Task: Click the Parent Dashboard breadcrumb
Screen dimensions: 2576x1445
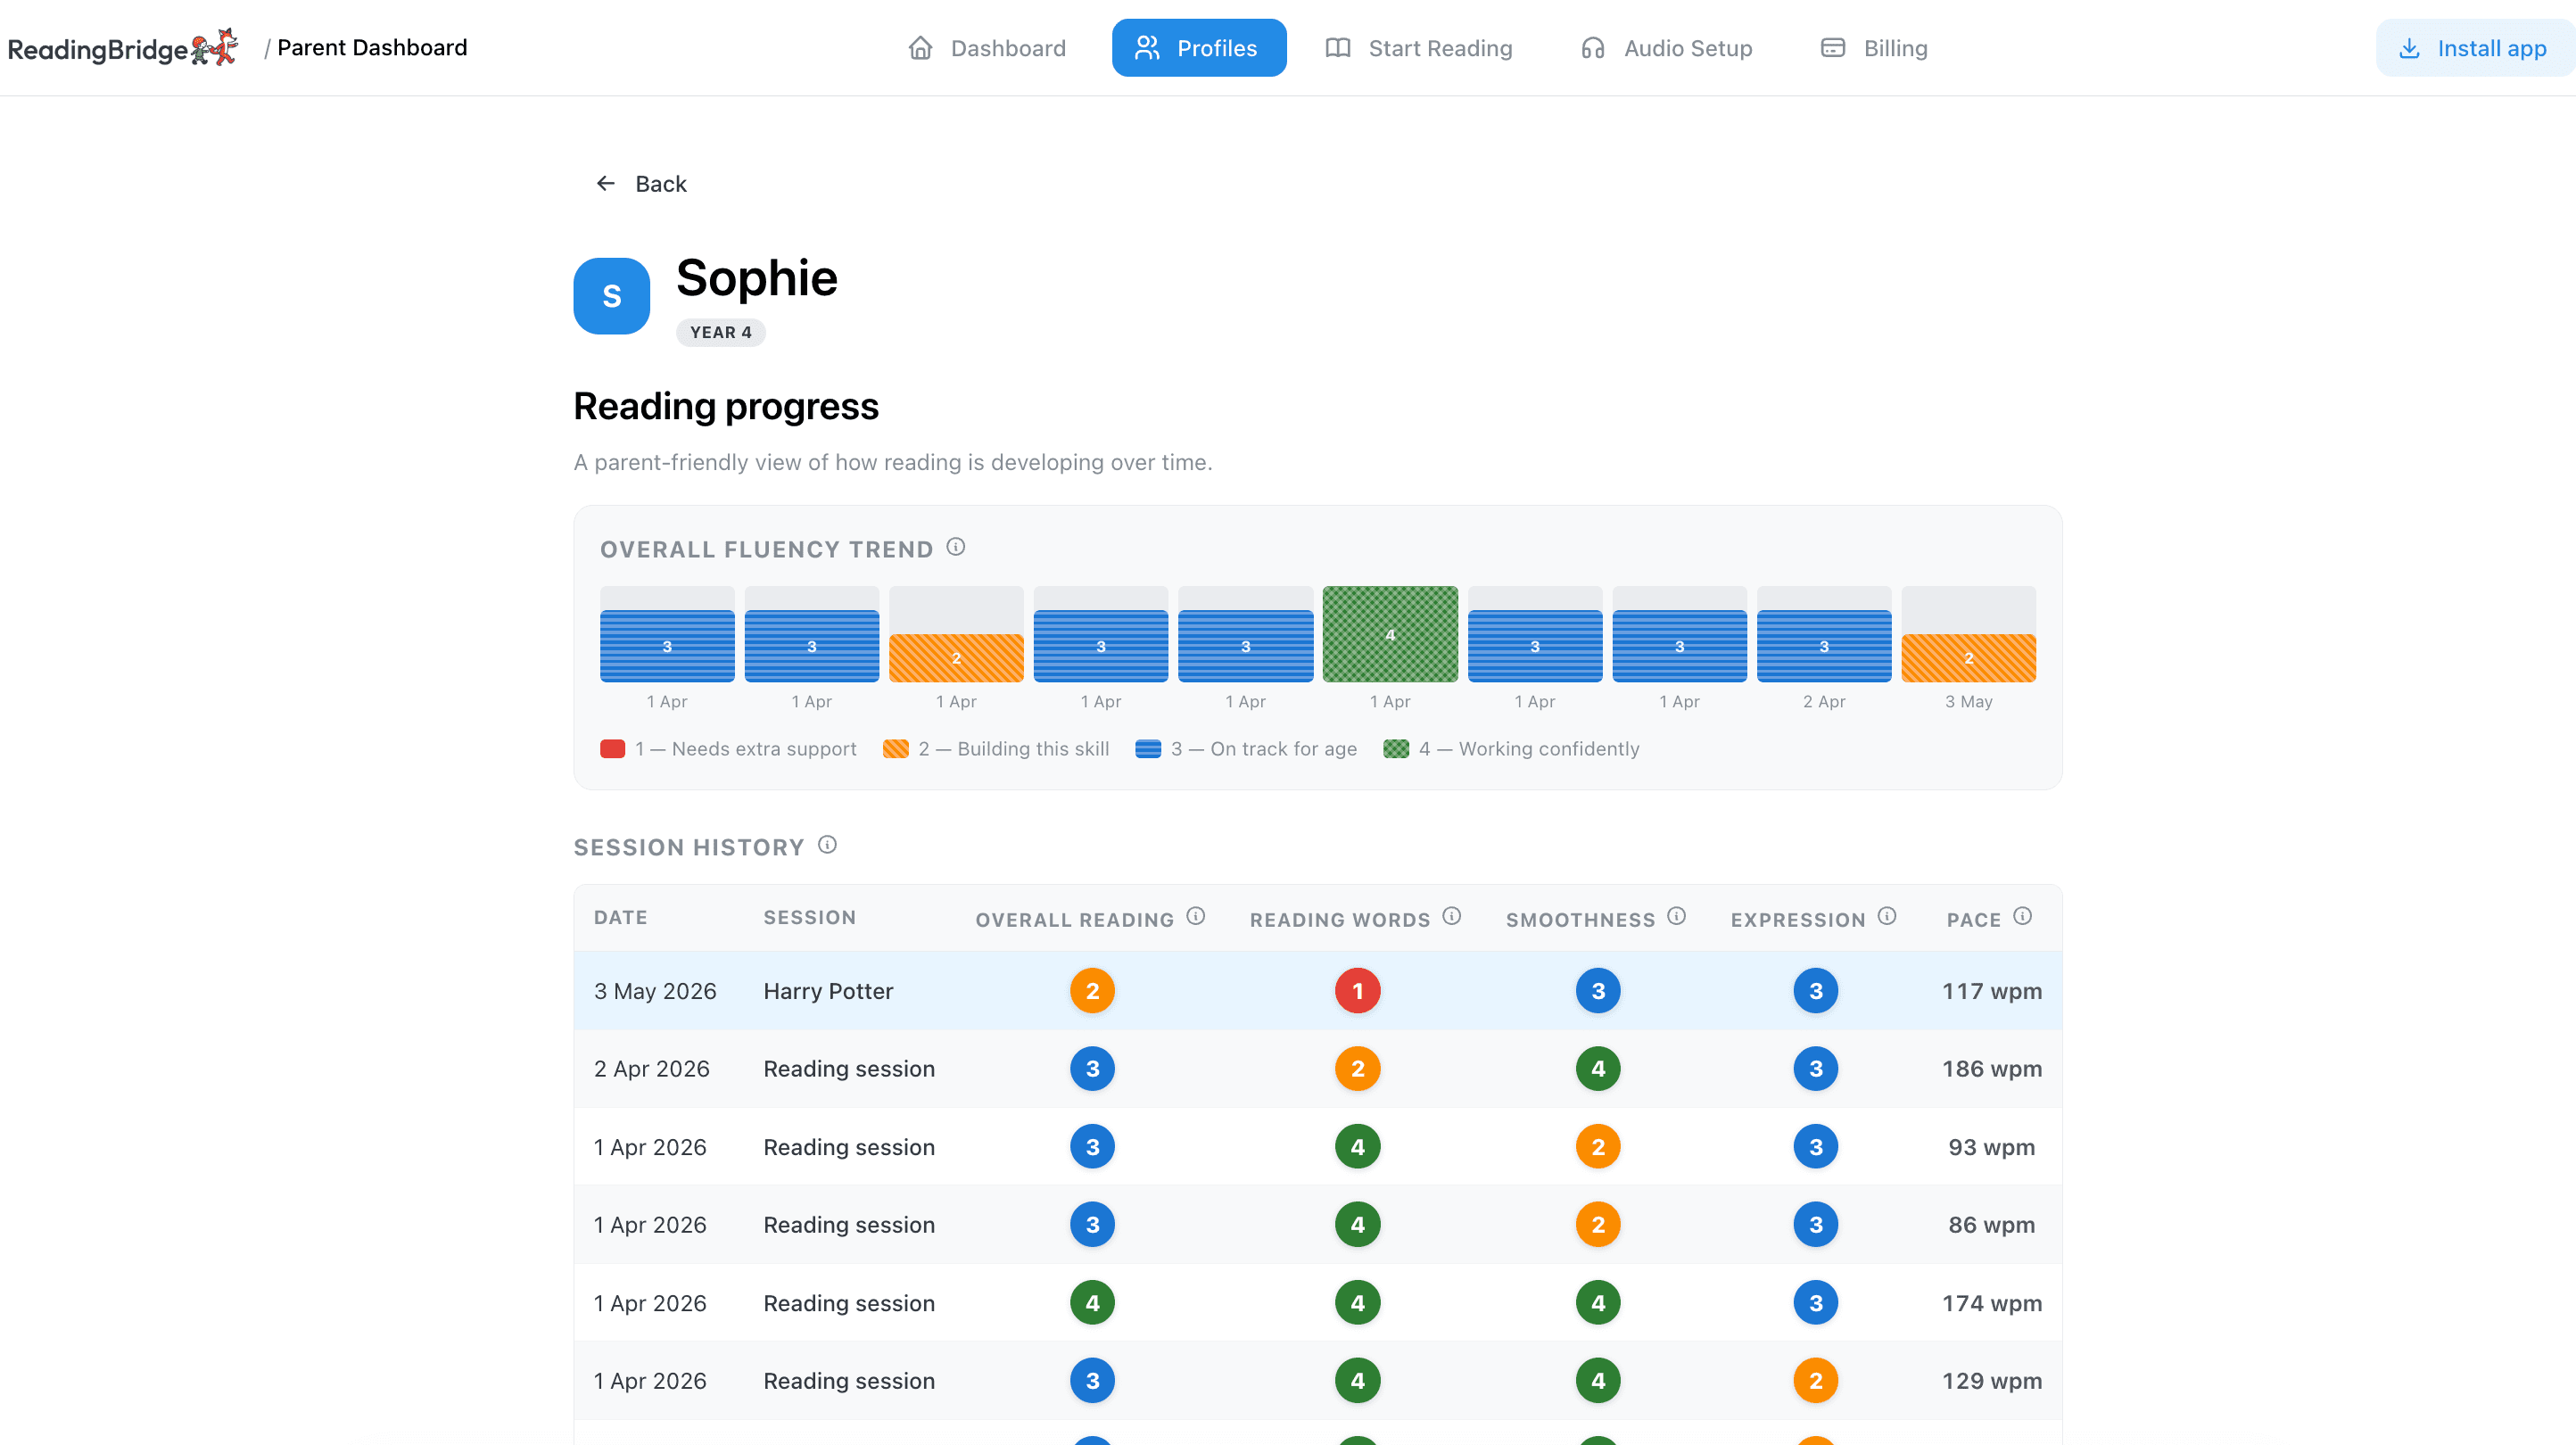Action: coord(372,48)
